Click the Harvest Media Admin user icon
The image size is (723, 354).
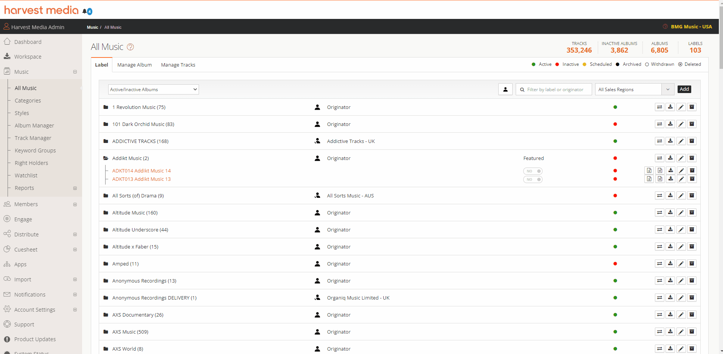pyautogui.click(x=6, y=26)
